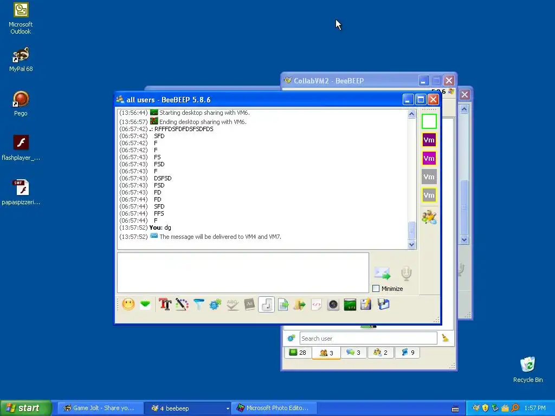Click the broom clear-search icon in CollabVM2
The width and height of the screenshot is (555, 416).
click(x=446, y=338)
